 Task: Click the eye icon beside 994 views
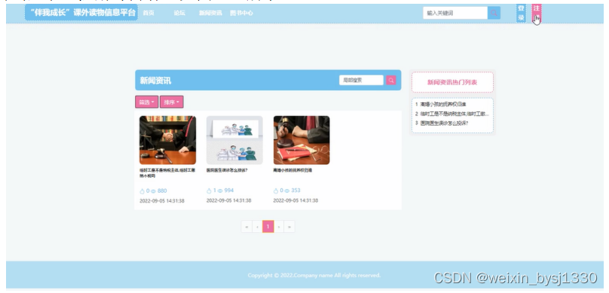220,191
